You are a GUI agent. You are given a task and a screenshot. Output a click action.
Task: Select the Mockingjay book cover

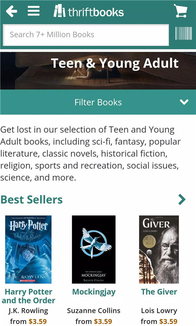point(94,249)
